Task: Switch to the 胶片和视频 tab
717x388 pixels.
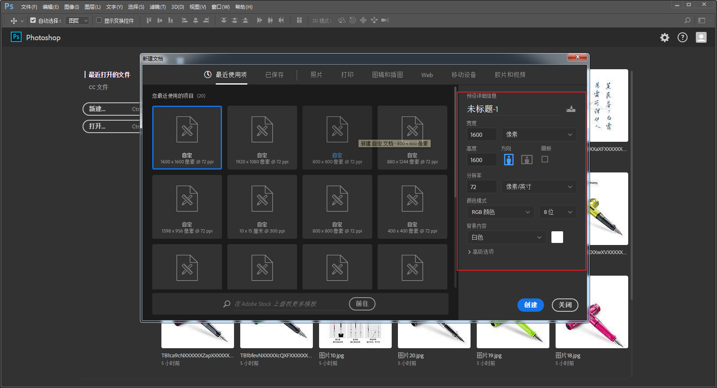Action: coord(510,75)
